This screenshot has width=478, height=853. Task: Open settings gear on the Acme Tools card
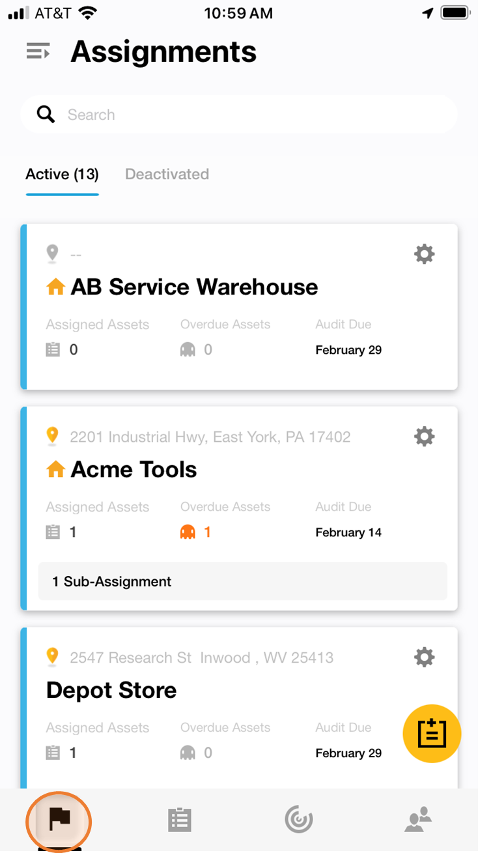424,436
